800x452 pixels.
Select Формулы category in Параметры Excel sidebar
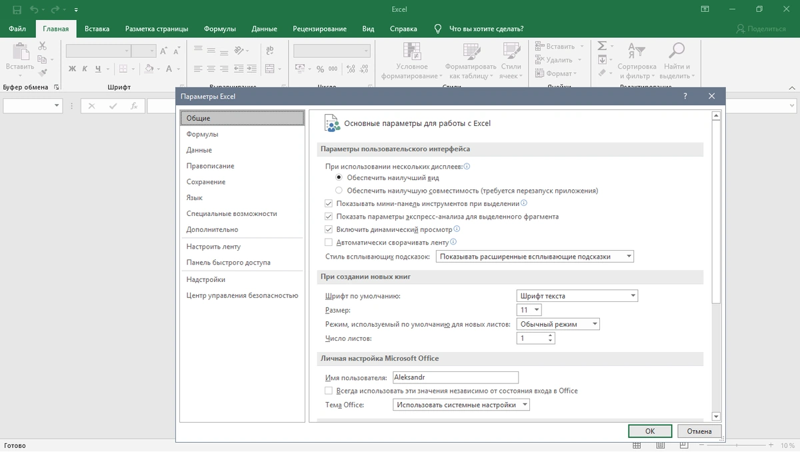[x=242, y=134]
